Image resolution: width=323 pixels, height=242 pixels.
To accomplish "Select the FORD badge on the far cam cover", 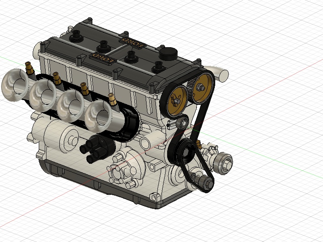I will point(132,42).
